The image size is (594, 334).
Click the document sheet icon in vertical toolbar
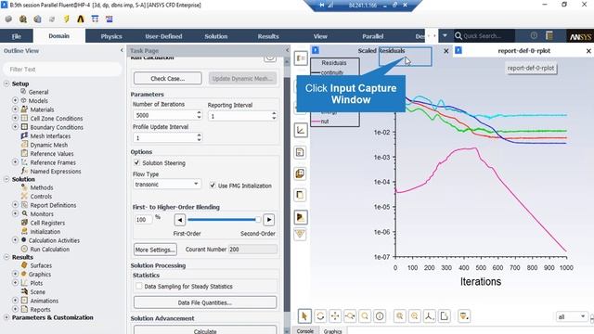(x=300, y=152)
